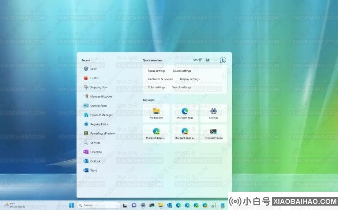The image size is (338, 210).
Task: Open Edge Beta on the taskbar
Action: click(187, 205)
